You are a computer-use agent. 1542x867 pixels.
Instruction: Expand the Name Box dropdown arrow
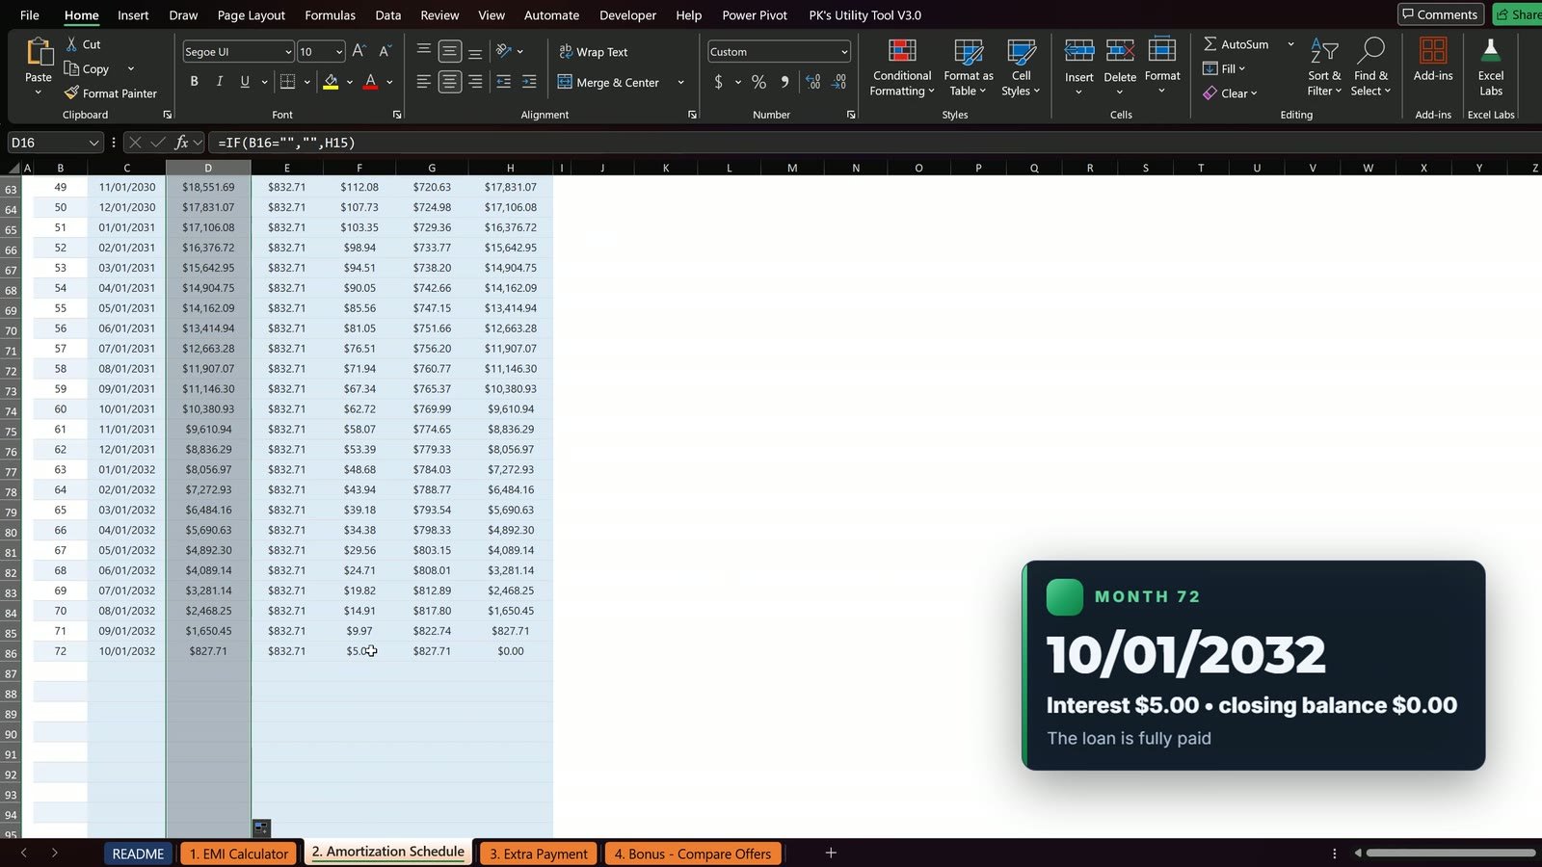point(93,143)
